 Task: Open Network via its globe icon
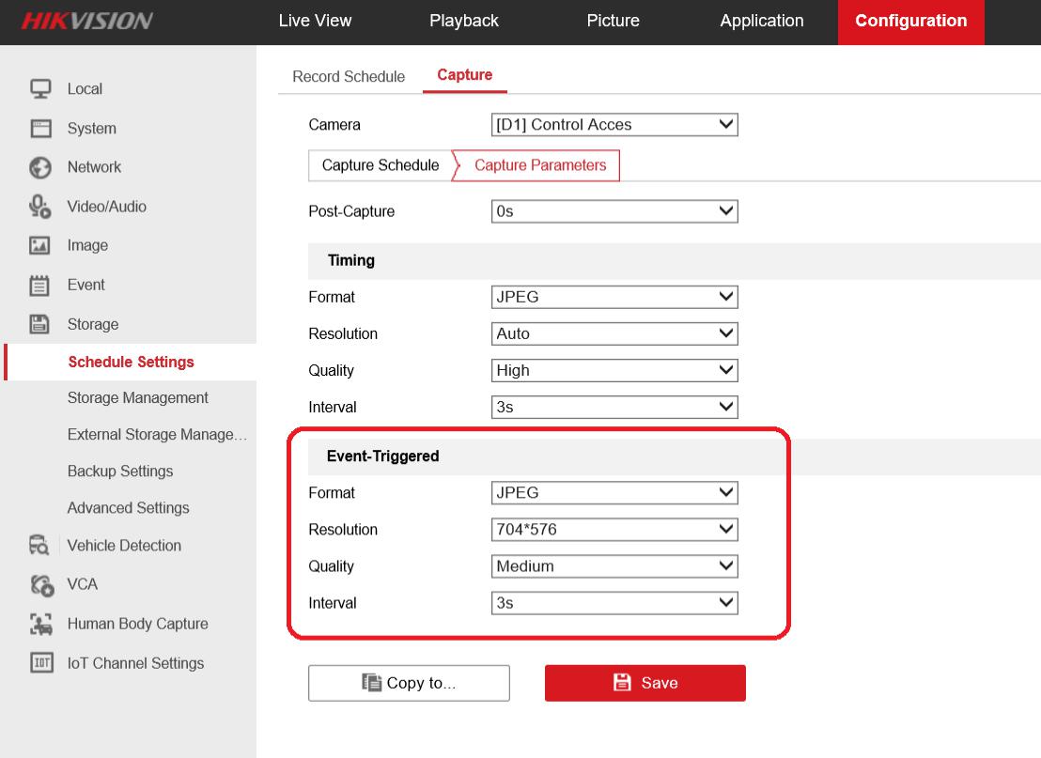pyautogui.click(x=40, y=167)
